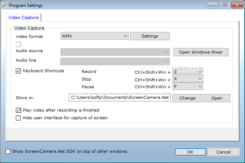The height and width of the screenshot is (163, 245).
Task: Click Change to pick storage folder
Action: pyautogui.click(x=187, y=98)
